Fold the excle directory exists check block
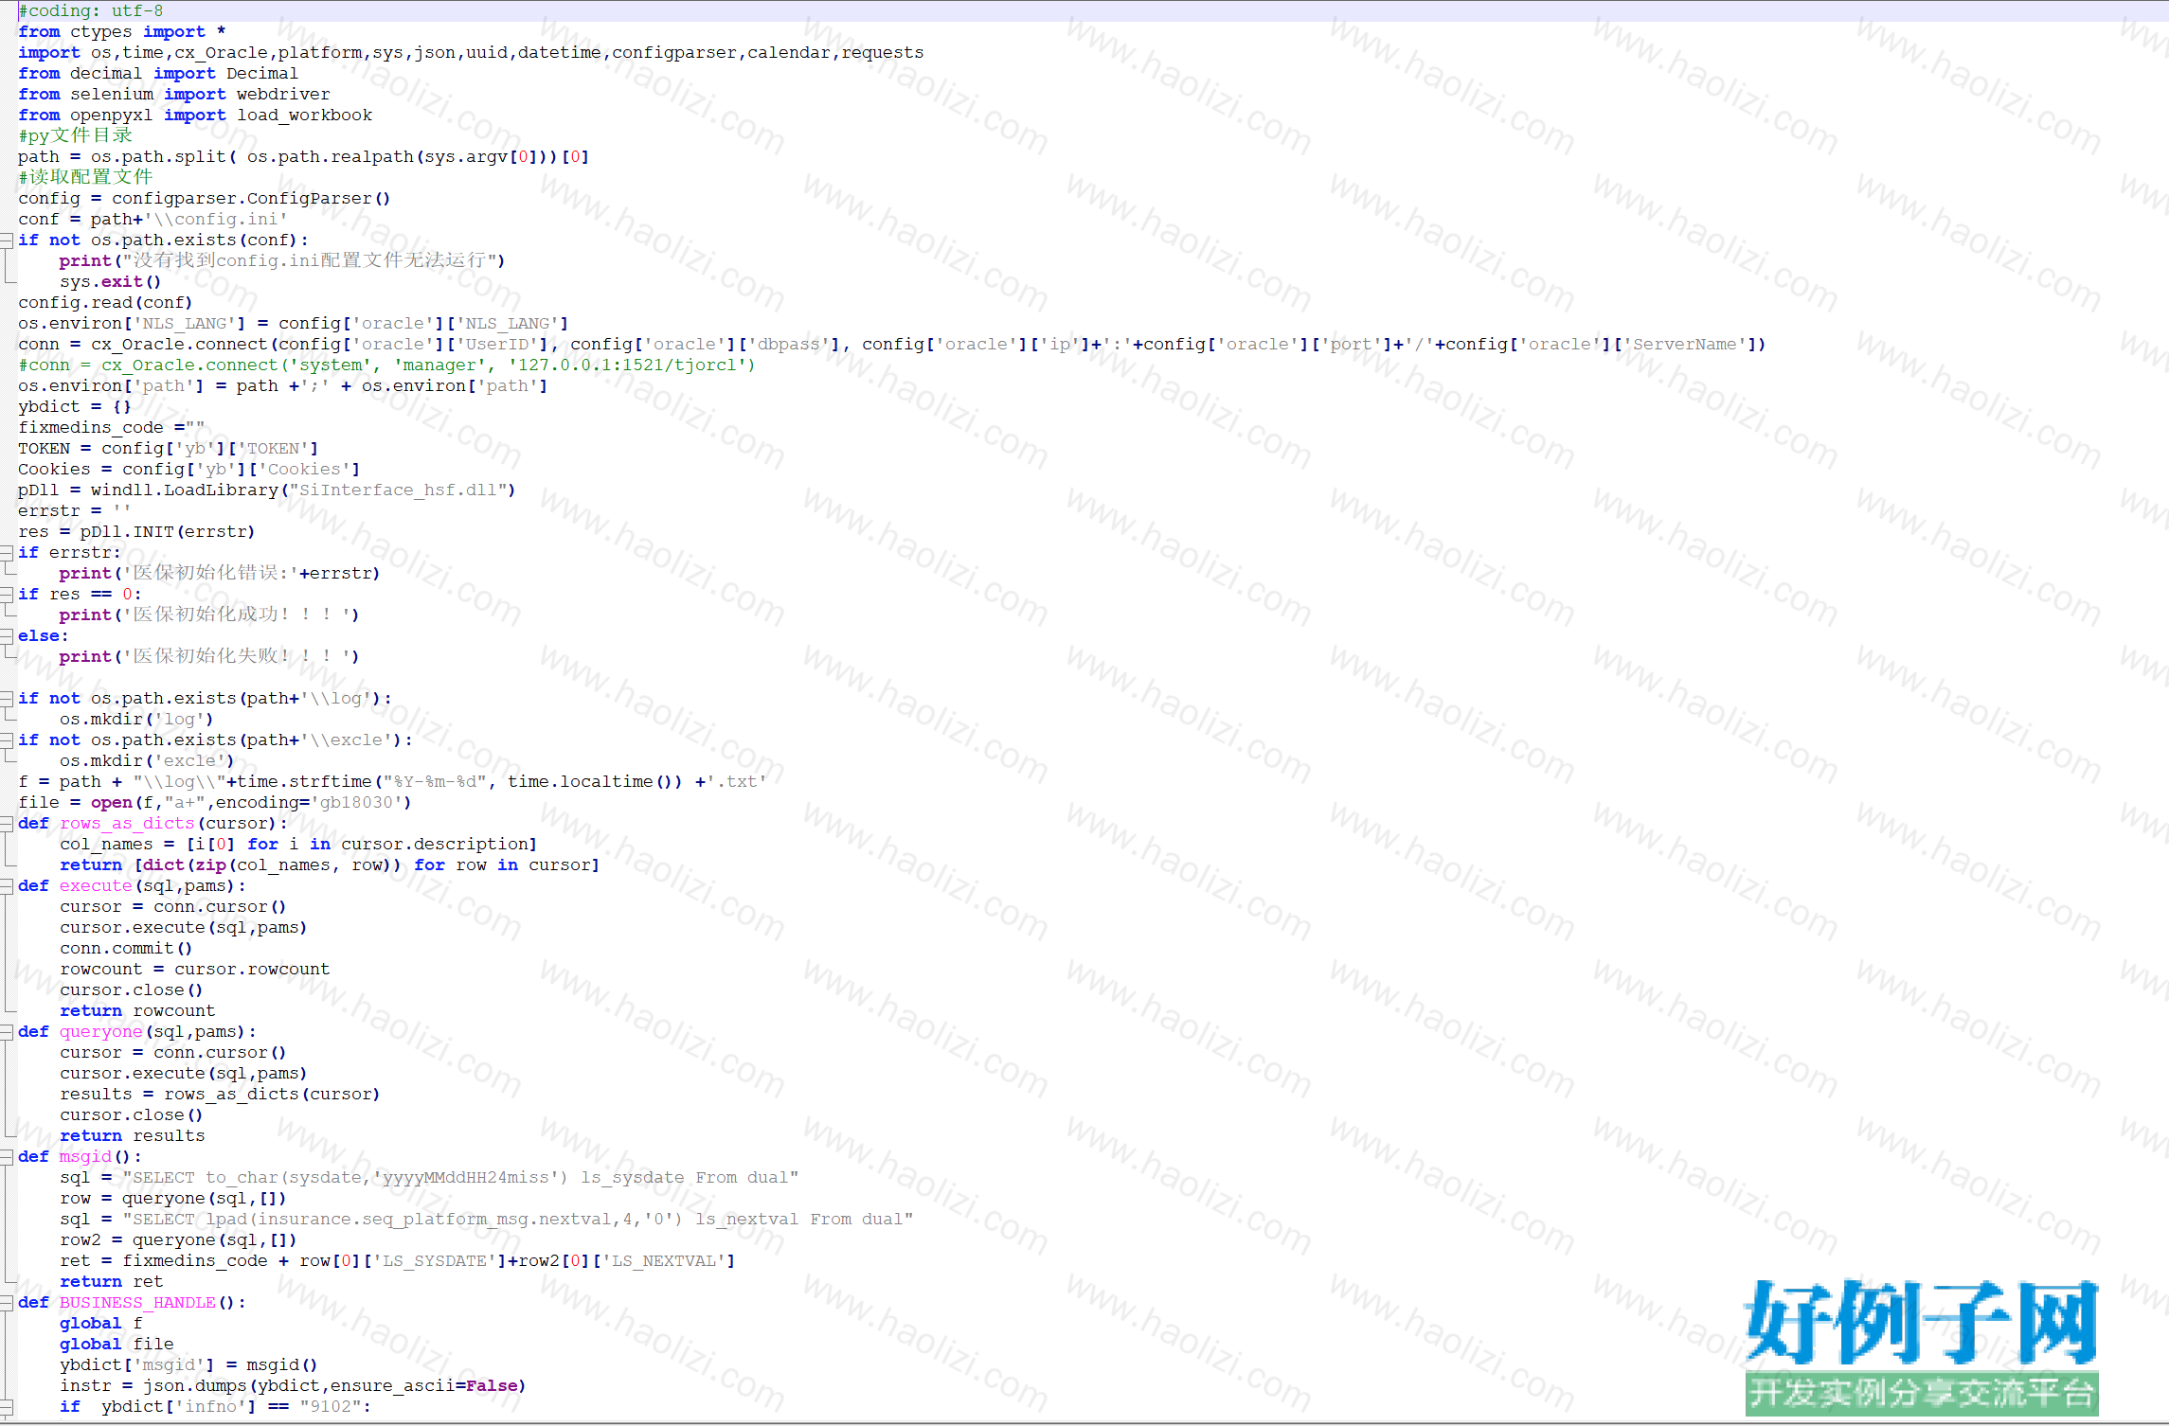The width and height of the screenshot is (2169, 1426). pos(6,740)
